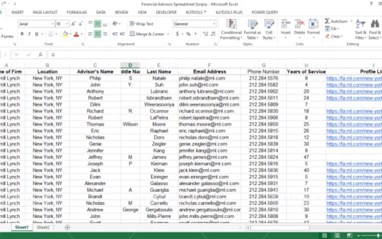Click AutoSum

[x=336, y=21]
